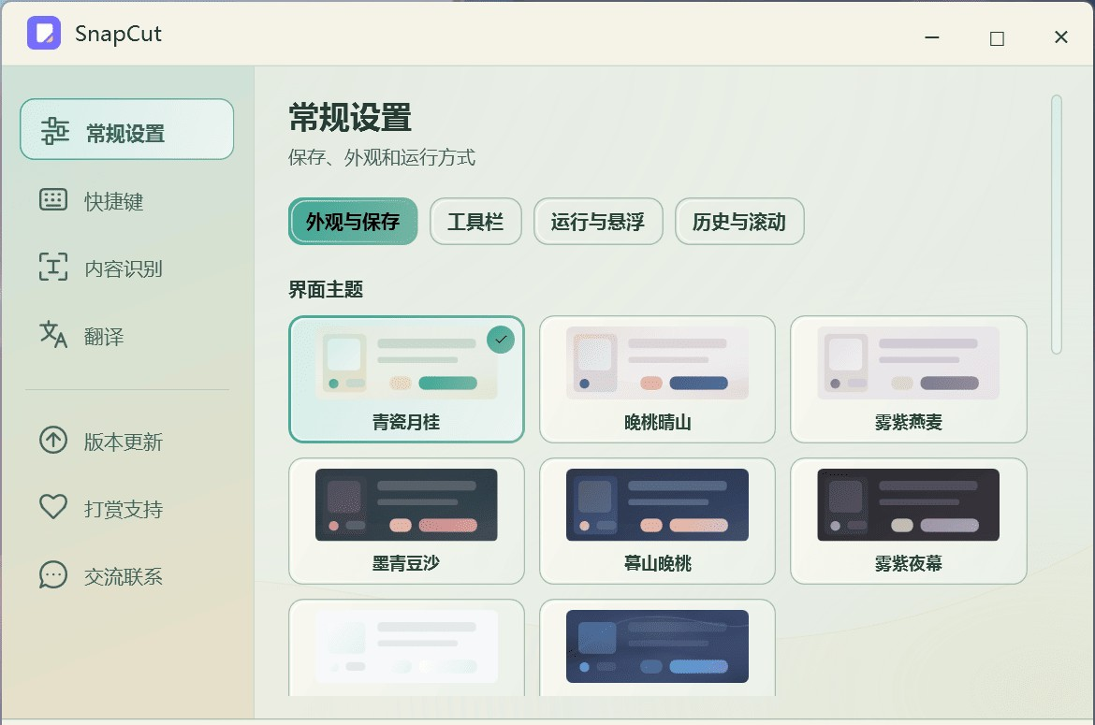Screen dimensions: 1095x725
Task: Click the keyboard icon for 快捷键
Action: tap(53, 199)
